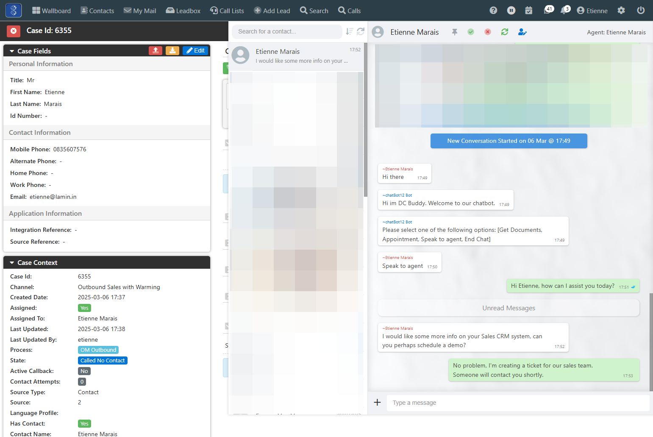The image size is (653, 437).
Task: Open chat messages with 41 badge
Action: [x=548, y=10]
